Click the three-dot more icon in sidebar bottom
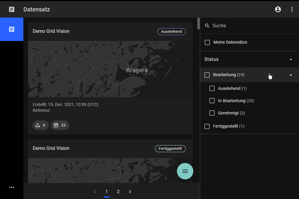 (x=12, y=187)
